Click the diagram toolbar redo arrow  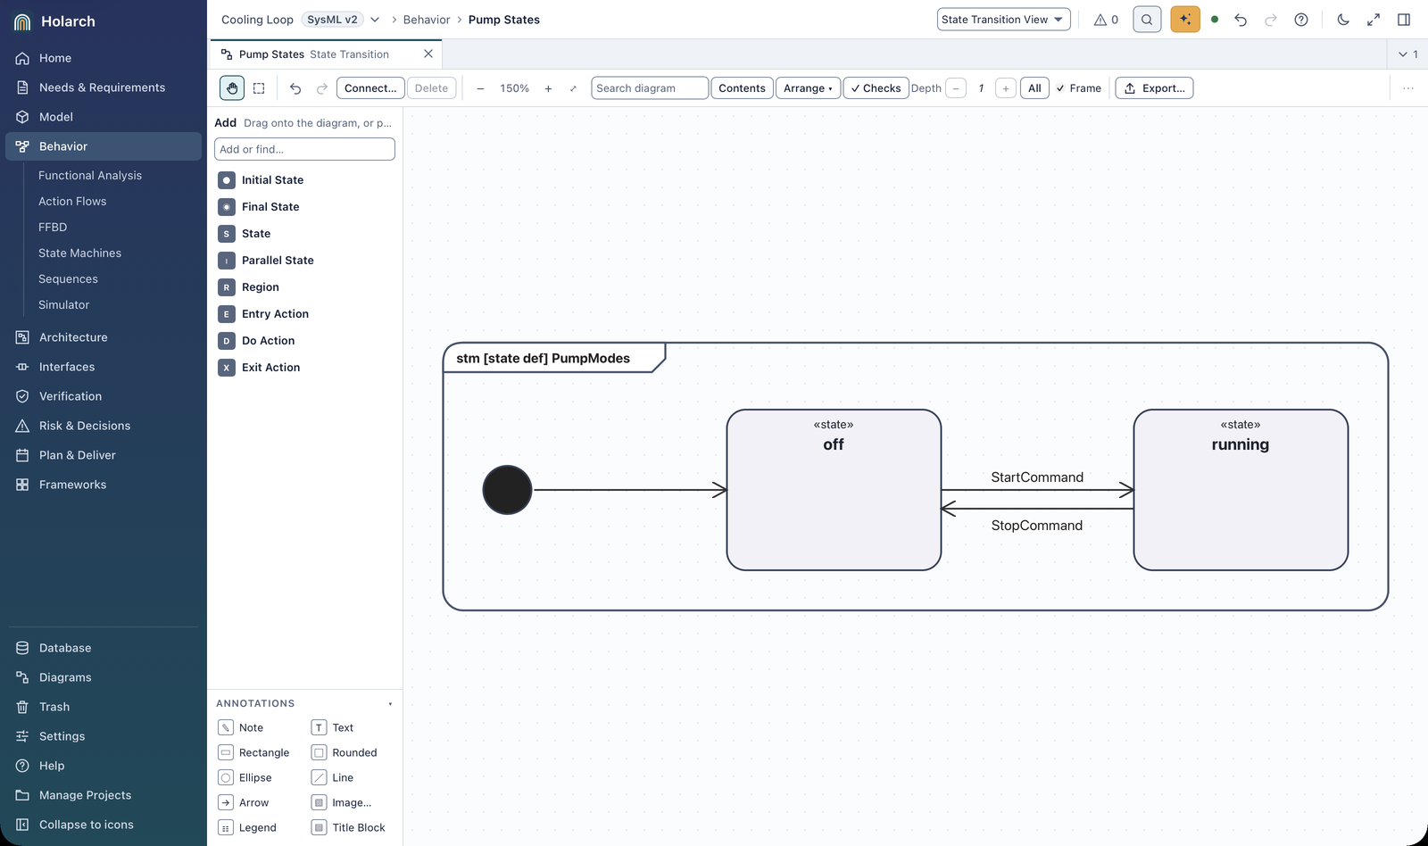point(322,88)
